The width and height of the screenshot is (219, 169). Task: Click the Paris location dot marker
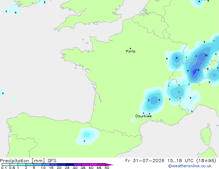click(131, 48)
